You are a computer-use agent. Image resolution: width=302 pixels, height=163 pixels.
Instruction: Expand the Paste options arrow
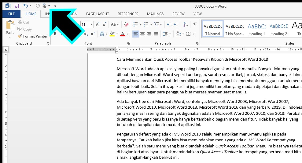10,37
